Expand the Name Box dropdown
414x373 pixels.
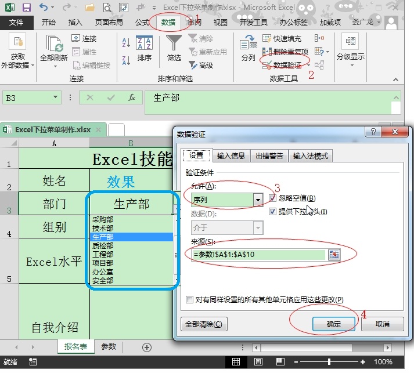pyautogui.click(x=55, y=97)
